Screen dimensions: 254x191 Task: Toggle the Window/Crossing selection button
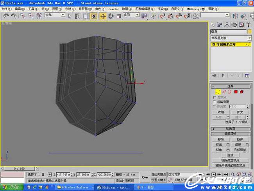(93, 16)
